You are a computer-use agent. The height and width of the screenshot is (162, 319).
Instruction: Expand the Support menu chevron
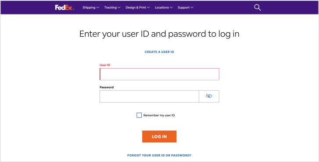click(192, 7)
